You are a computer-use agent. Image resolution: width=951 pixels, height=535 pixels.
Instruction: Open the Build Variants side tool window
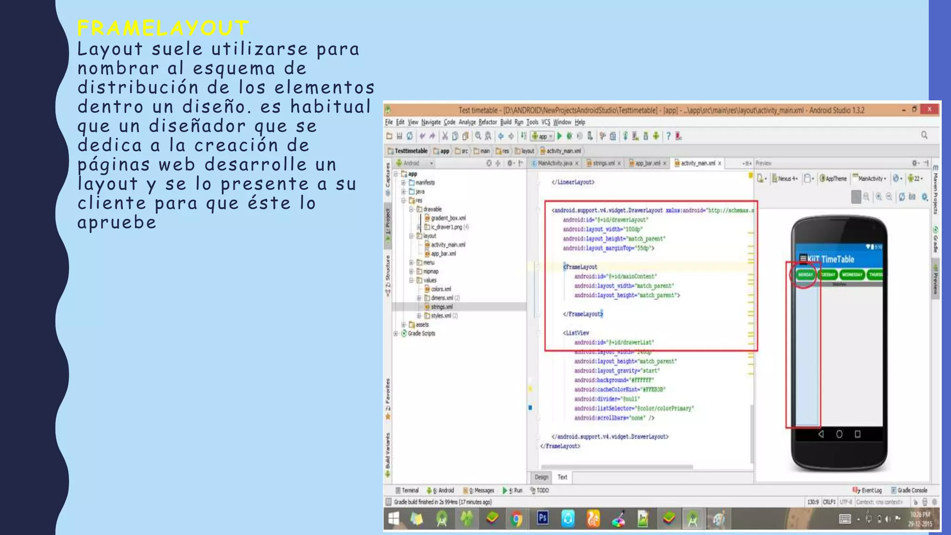click(x=388, y=455)
